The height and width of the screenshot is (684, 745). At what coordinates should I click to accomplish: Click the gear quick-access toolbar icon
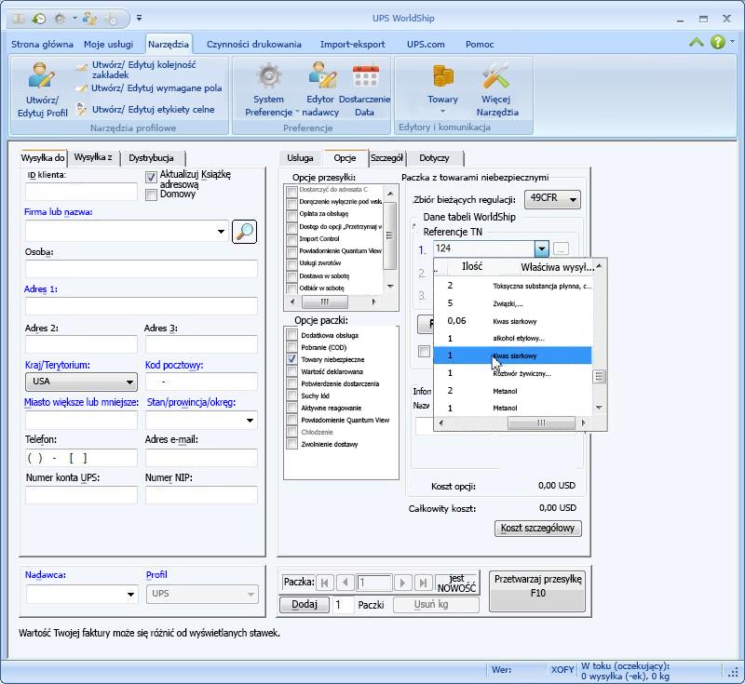[61, 19]
